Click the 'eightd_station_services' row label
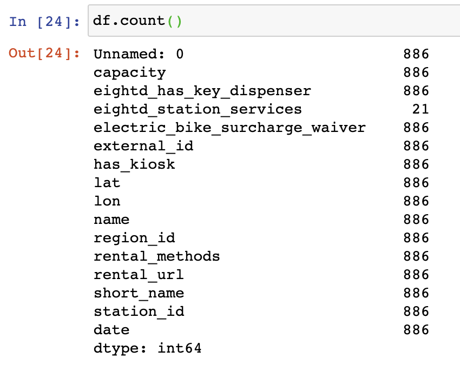This screenshot has height=371, width=460. (x=198, y=109)
